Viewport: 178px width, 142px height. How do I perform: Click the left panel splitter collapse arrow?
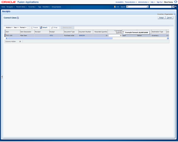point(2,77)
